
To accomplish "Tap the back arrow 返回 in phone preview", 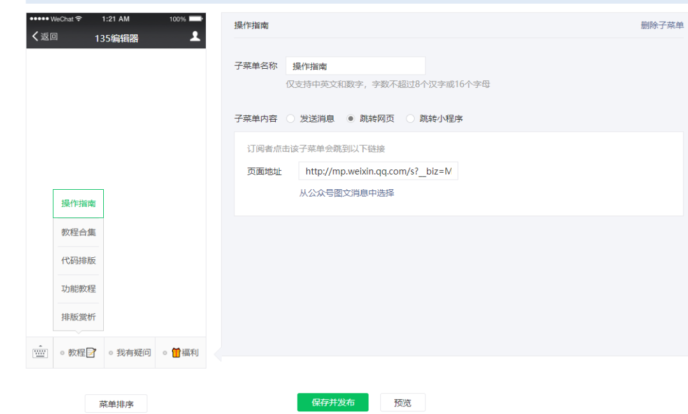I will 45,36.
